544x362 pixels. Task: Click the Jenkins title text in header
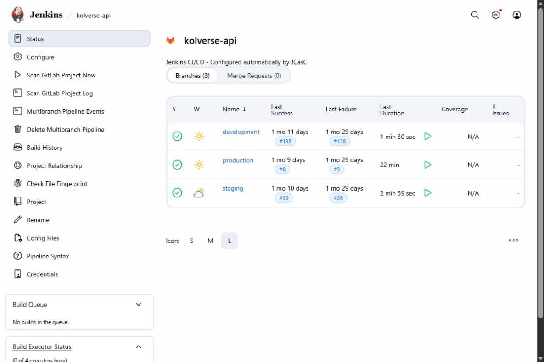point(46,15)
